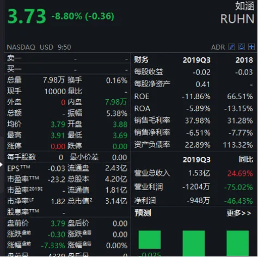Click the leftmost green forecast bar
This screenshot has height=257, width=258.
tap(150, 240)
